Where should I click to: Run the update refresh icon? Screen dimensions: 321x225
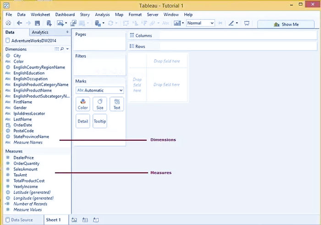(111, 23)
